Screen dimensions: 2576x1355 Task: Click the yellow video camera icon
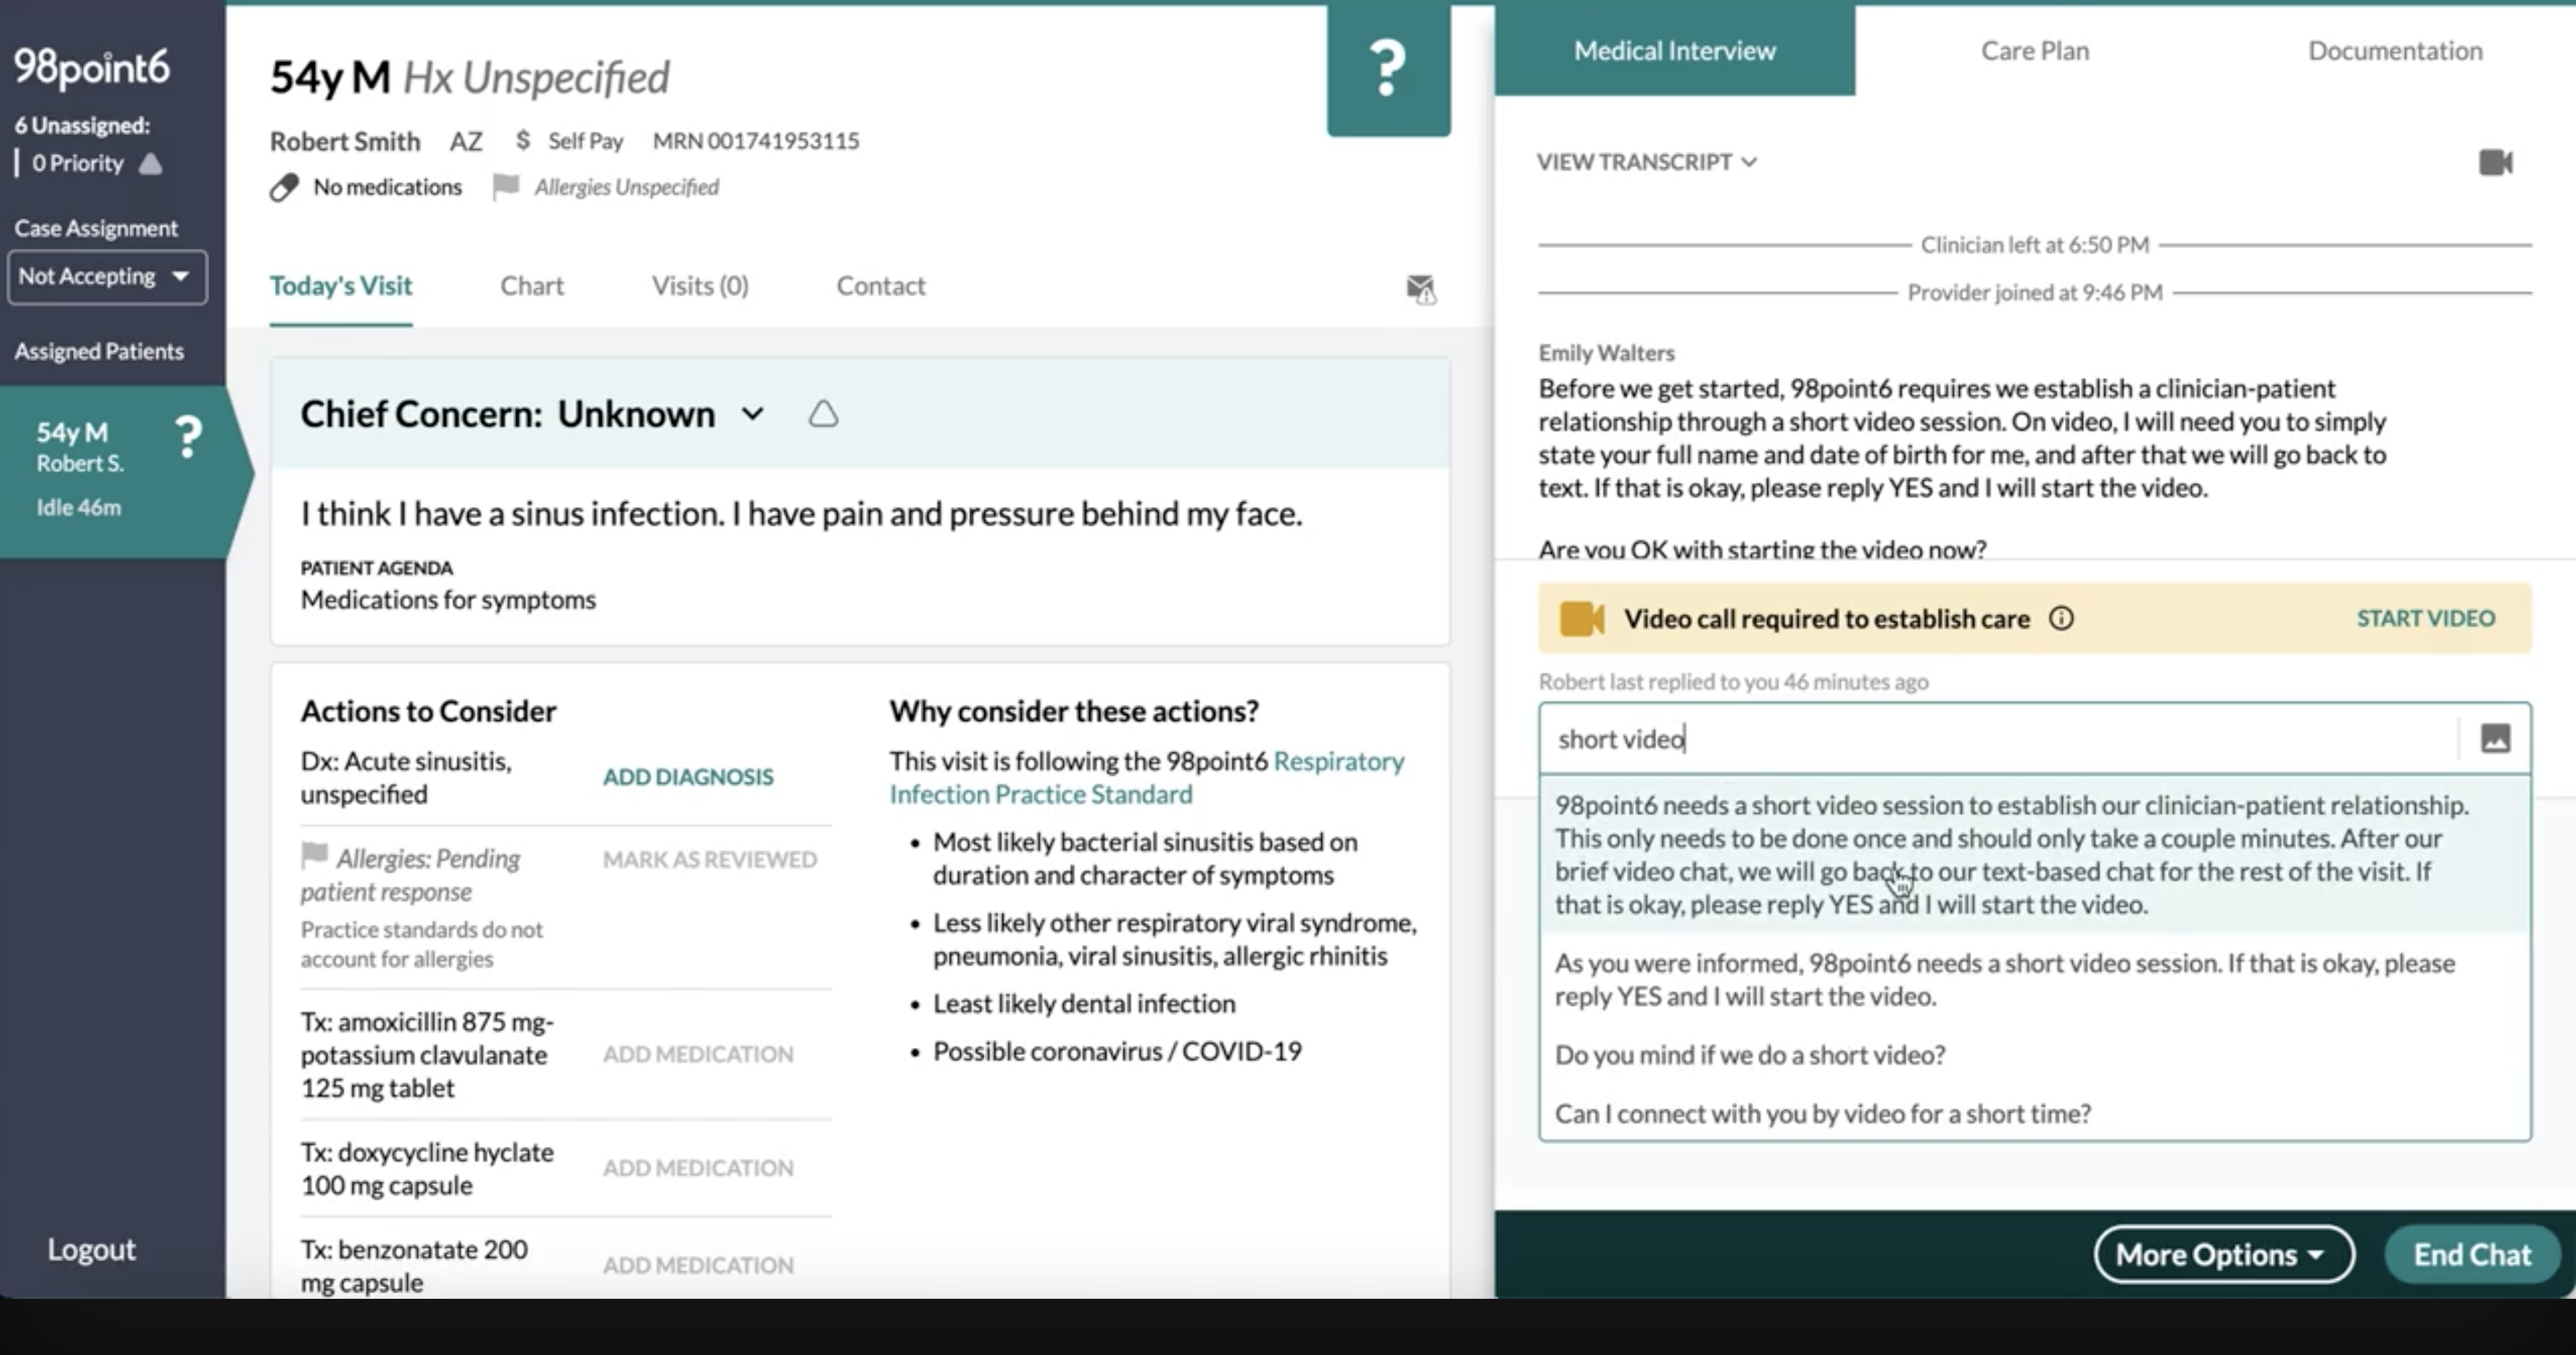[x=1581, y=618]
